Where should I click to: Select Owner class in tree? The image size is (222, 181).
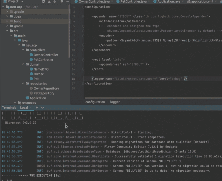click(38, 74)
